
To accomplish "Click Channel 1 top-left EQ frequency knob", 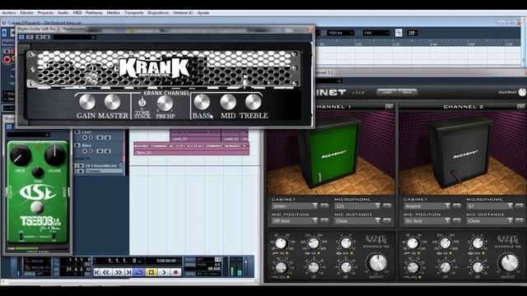I will click(x=281, y=243).
